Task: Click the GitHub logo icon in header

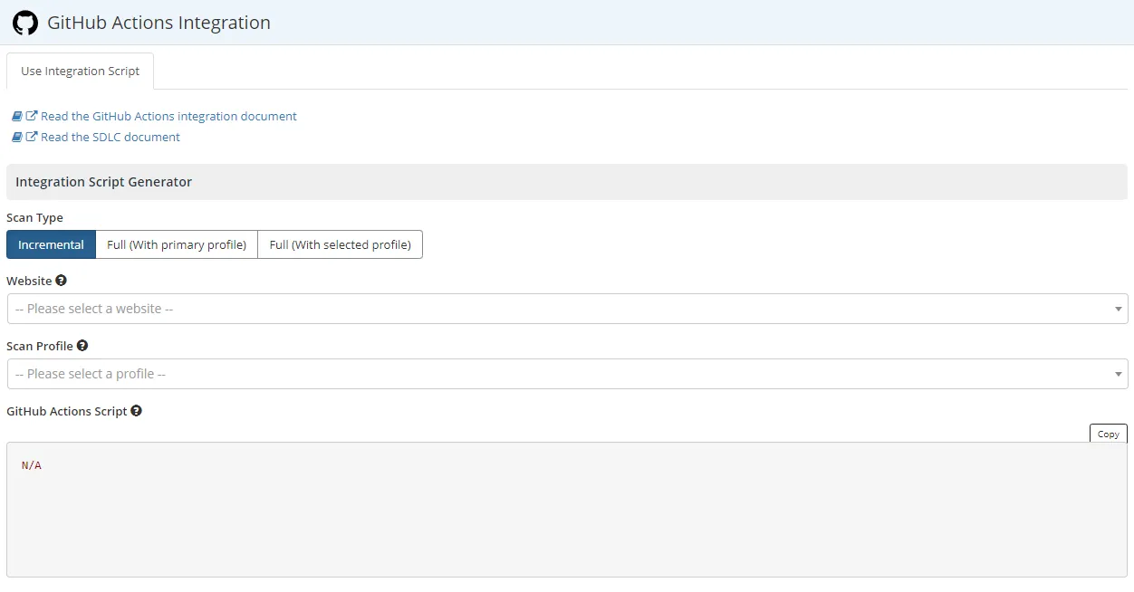Action: click(25, 23)
